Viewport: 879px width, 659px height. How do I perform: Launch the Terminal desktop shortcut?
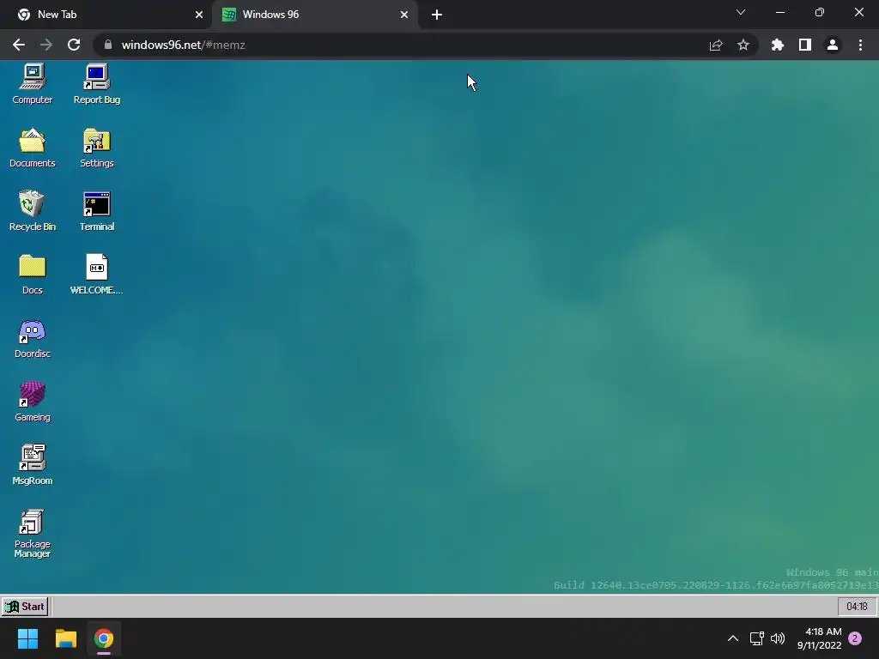(97, 211)
